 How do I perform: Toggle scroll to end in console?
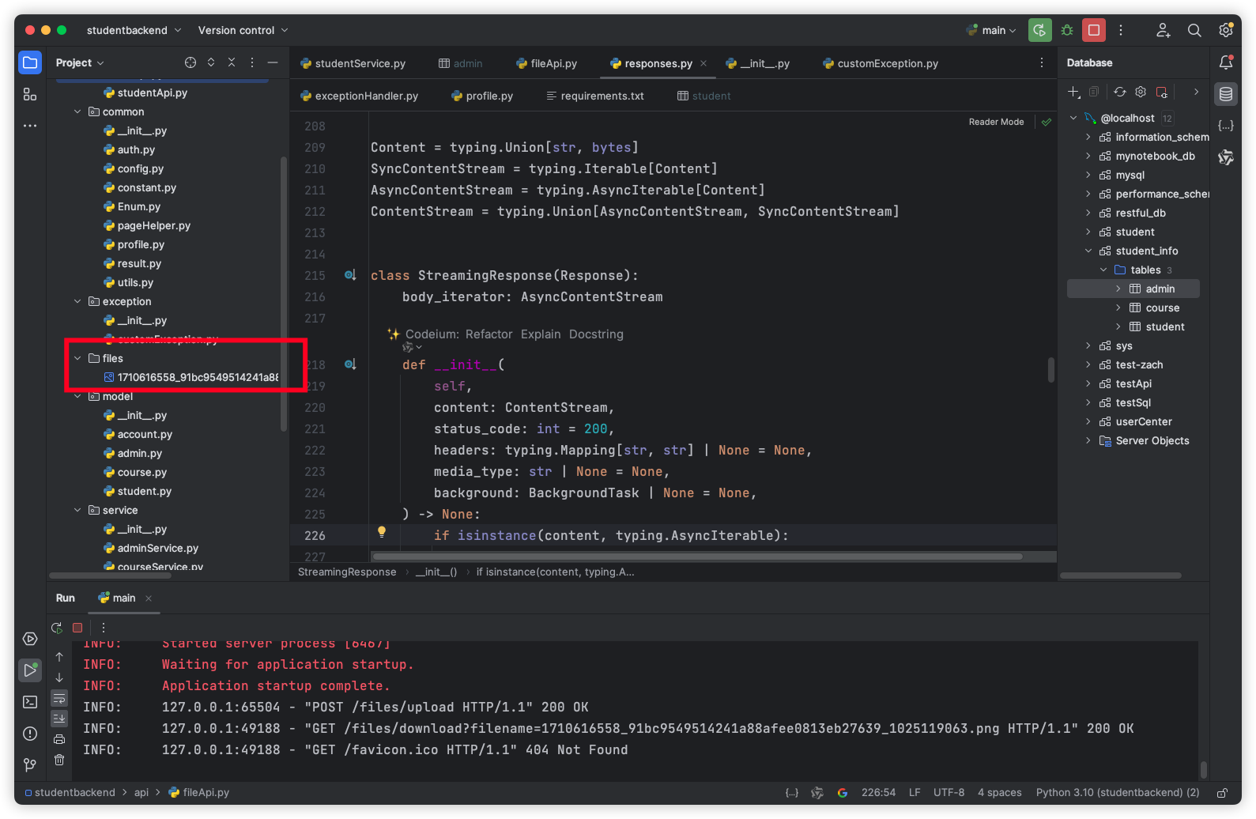click(59, 719)
